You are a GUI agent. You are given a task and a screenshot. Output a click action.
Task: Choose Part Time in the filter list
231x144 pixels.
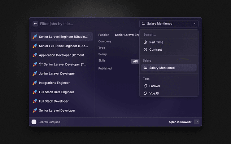pos(156,42)
